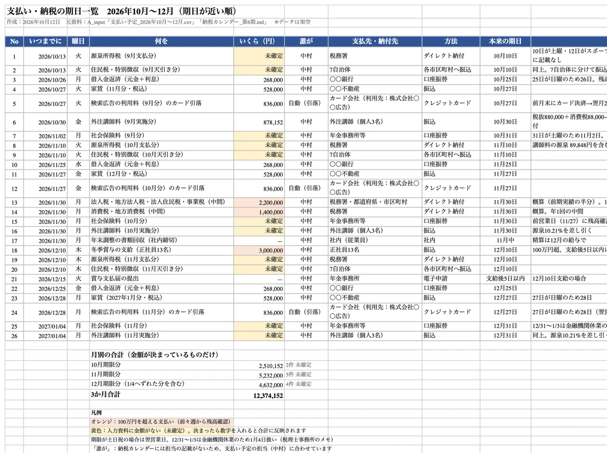The height and width of the screenshot is (453, 607).
Task: Select the cell 源泉所得税(9月支払分)
Action: [161, 57]
